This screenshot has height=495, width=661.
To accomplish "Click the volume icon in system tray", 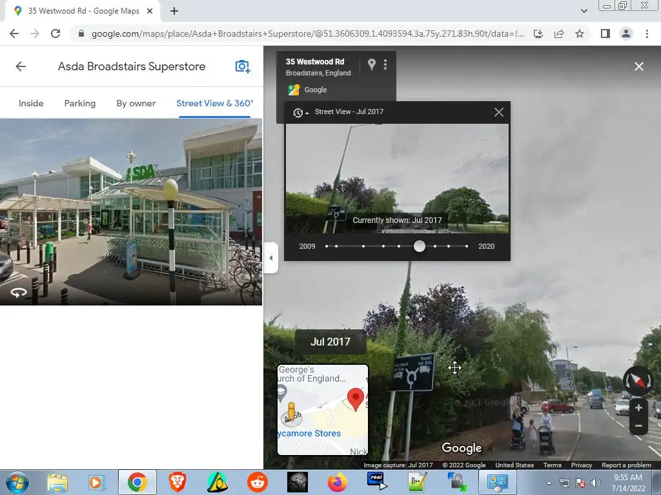I will coord(595,483).
